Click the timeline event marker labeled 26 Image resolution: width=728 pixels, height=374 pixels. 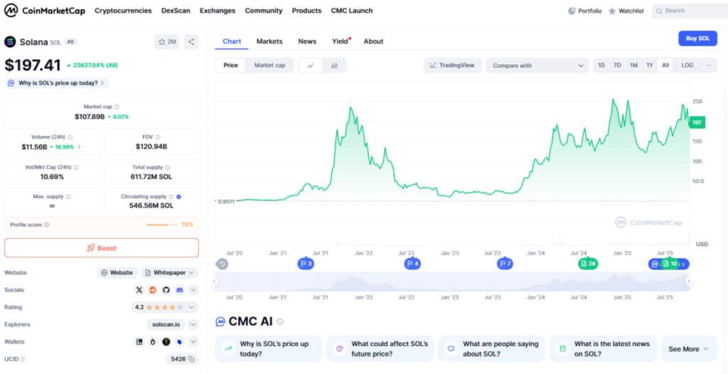tap(587, 264)
